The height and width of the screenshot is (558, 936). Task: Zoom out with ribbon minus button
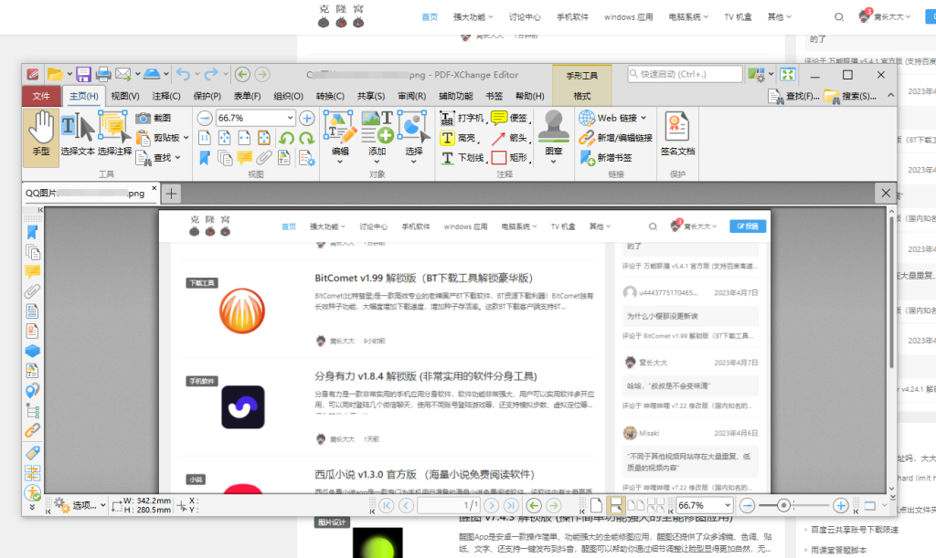205,118
